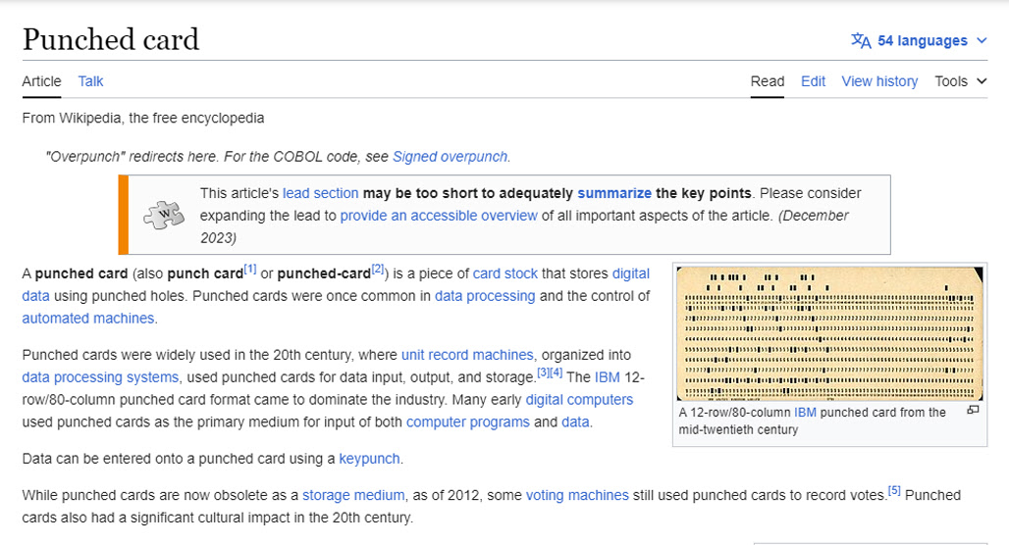Open the 54 languages dropdown
Image resolution: width=1009 pixels, height=545 pixels.
[x=919, y=40]
